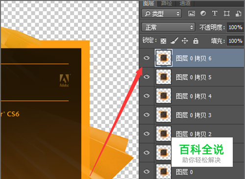Switch to the 路径 tab
245x179 pixels.
pos(167,3)
